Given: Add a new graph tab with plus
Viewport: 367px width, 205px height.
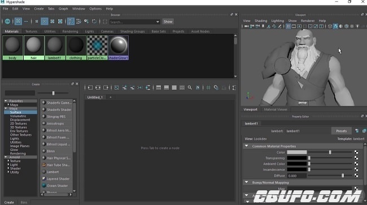Looking at the screenshot, I should coord(111,97).
